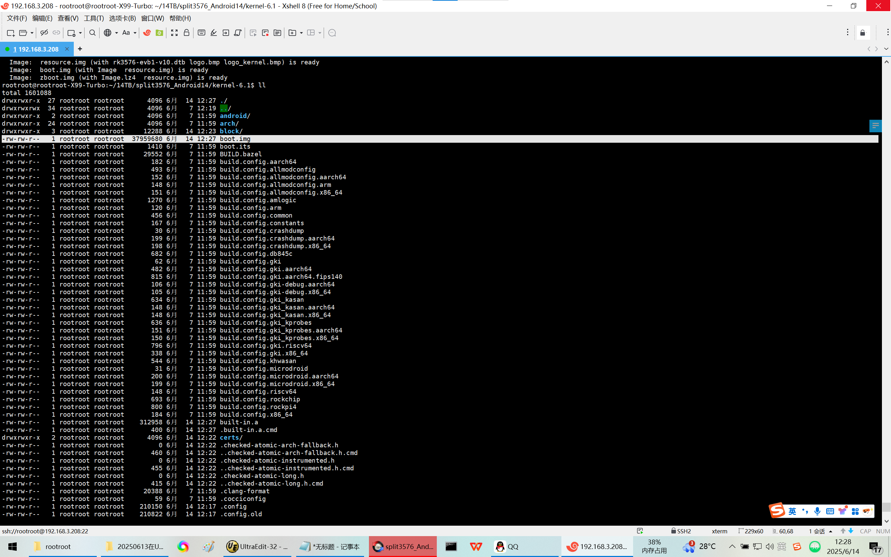Screen dimensions: 891x557
Task: Open UltraEdit-32 from the taskbar
Action: pyautogui.click(x=257, y=546)
